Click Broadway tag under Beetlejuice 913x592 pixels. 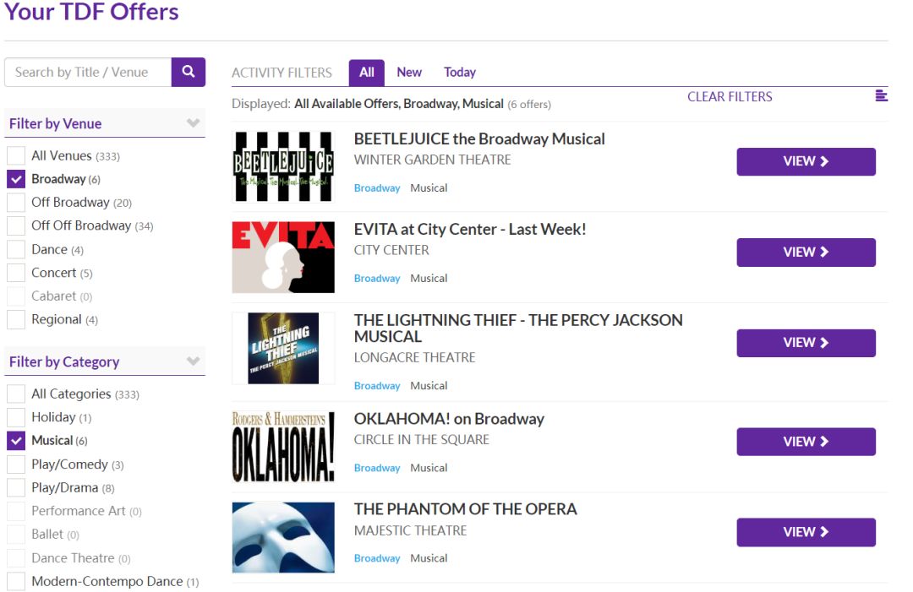click(x=377, y=187)
